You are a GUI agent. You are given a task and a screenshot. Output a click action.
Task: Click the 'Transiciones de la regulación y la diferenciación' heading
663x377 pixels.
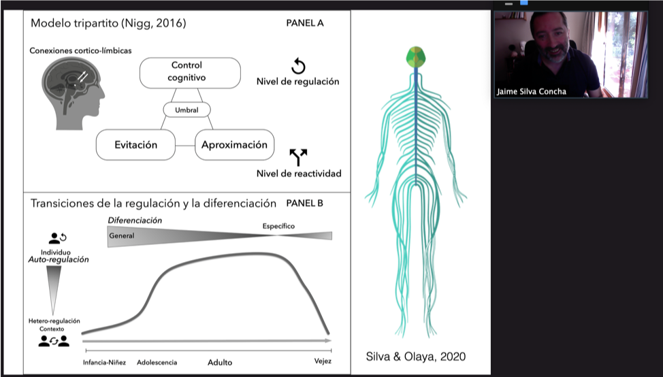click(153, 203)
